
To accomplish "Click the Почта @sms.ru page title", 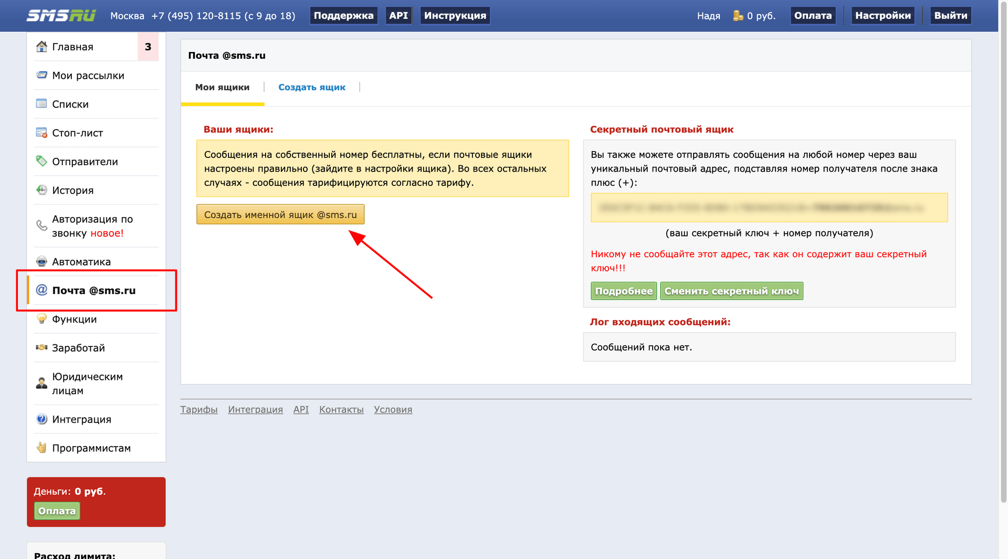I will pos(227,55).
